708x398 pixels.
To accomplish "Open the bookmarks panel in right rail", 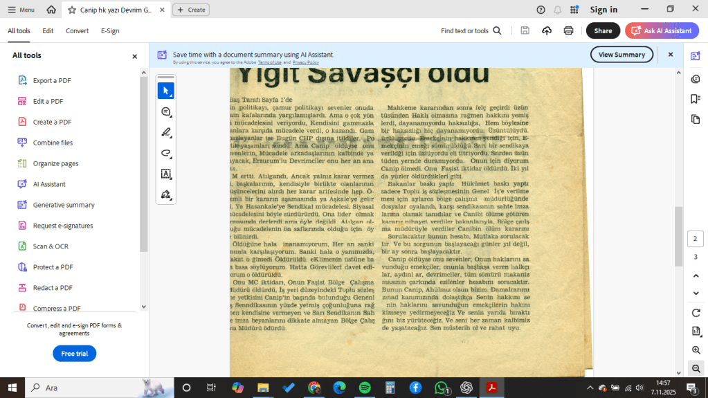I will point(696,99).
